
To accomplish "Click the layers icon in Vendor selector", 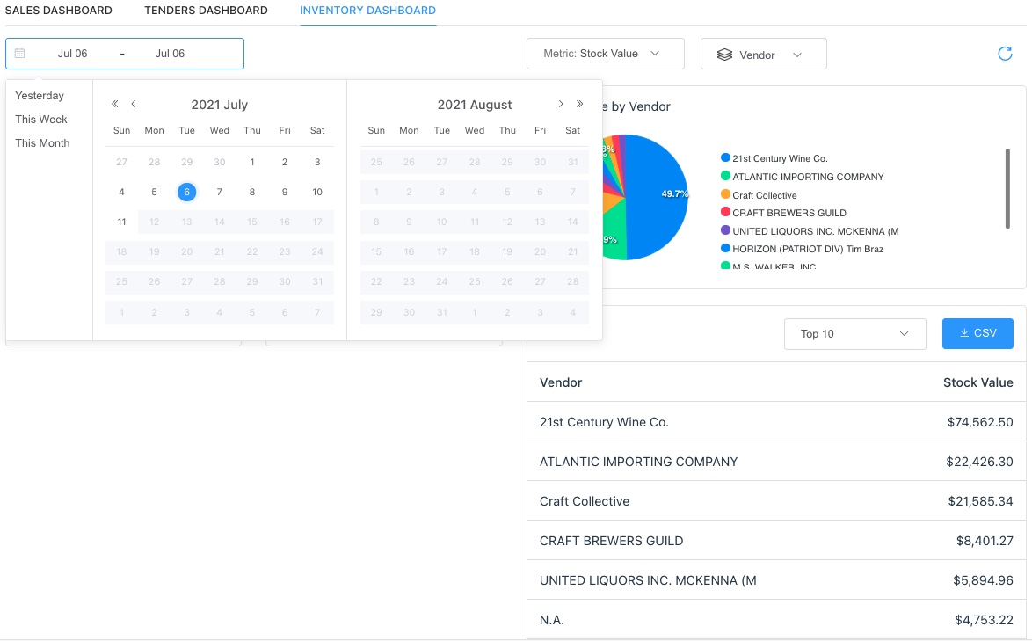I will click(x=724, y=55).
